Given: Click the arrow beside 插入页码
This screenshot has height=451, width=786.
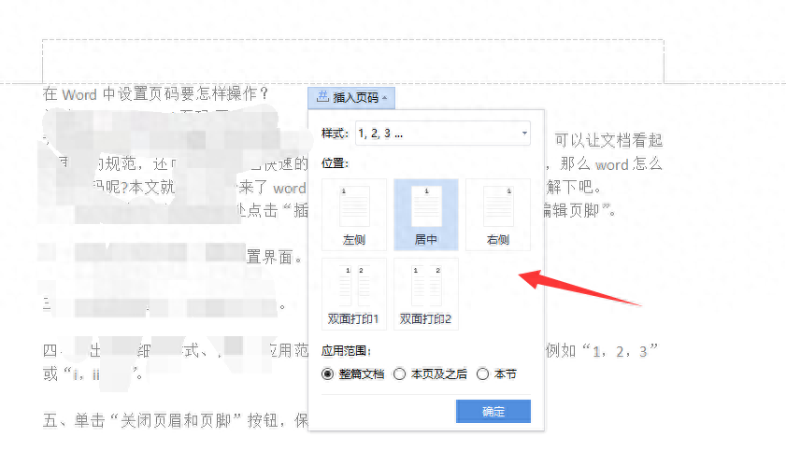Looking at the screenshot, I should pos(384,98).
